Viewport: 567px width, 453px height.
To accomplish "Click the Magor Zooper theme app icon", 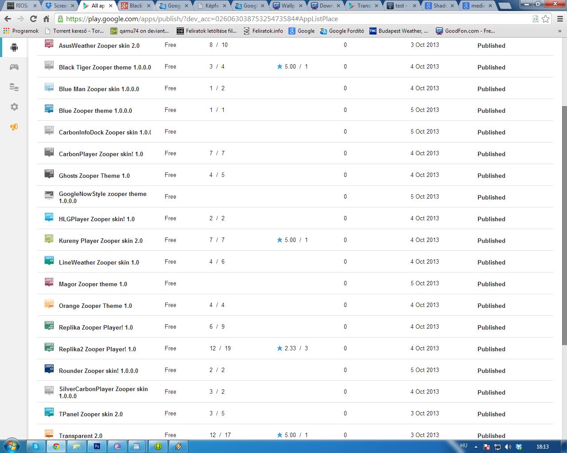I will click(x=49, y=282).
